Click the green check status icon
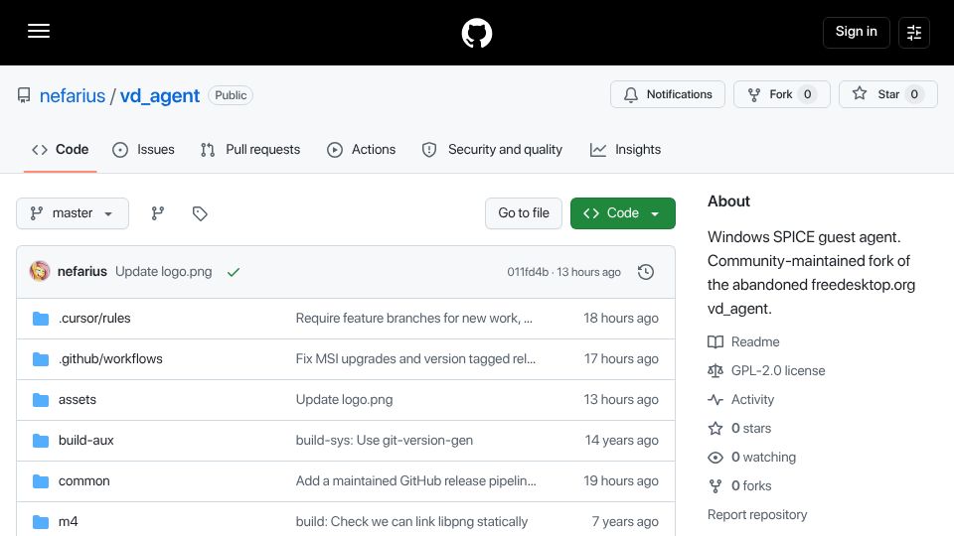954x536 pixels. click(234, 272)
